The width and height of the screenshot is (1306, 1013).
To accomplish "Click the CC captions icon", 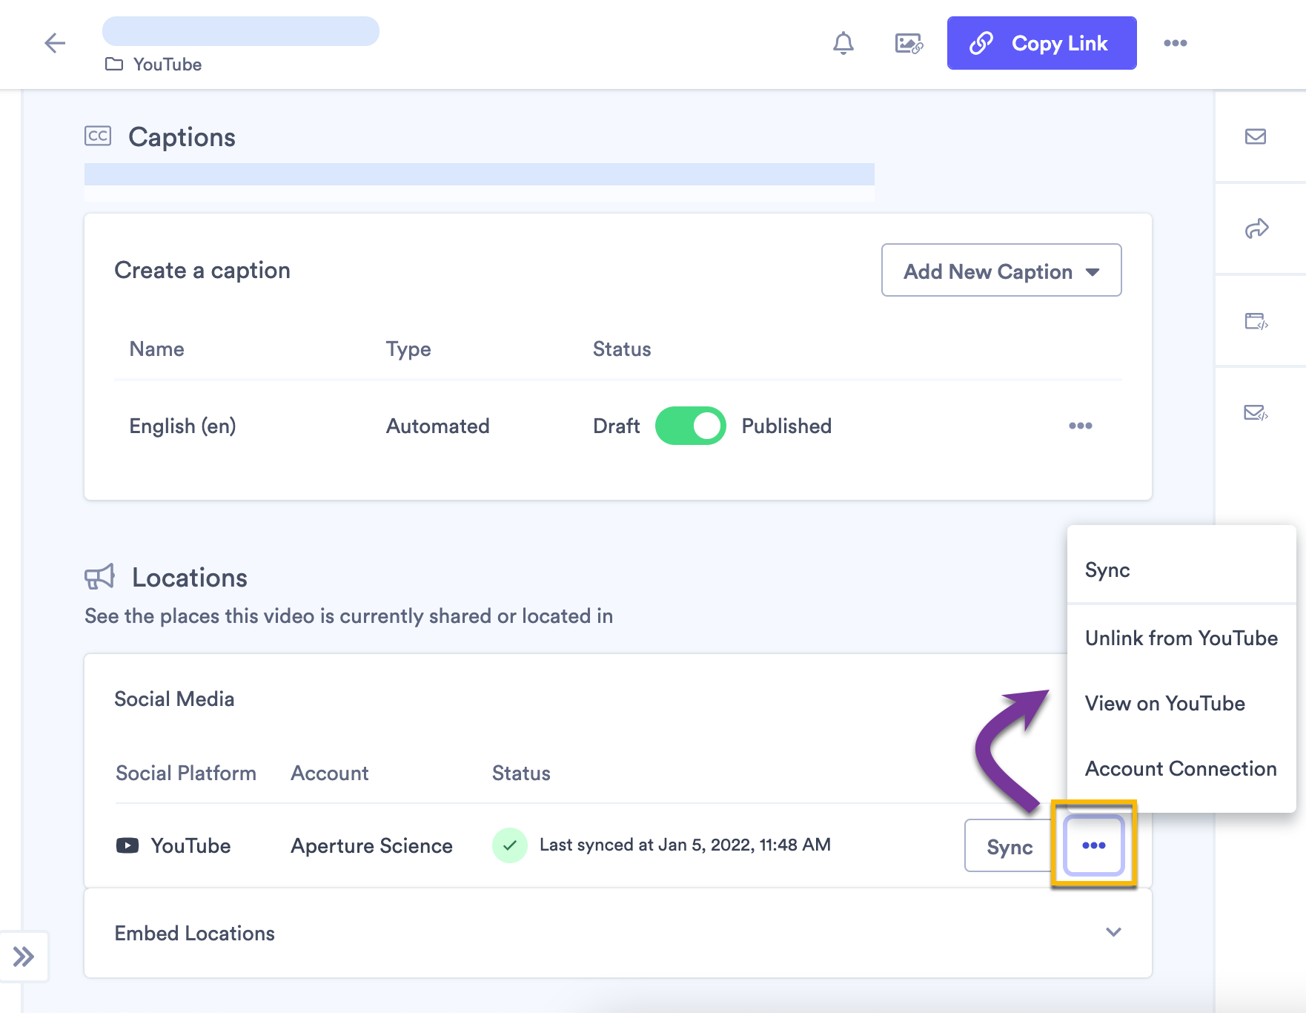I will pyautogui.click(x=98, y=136).
